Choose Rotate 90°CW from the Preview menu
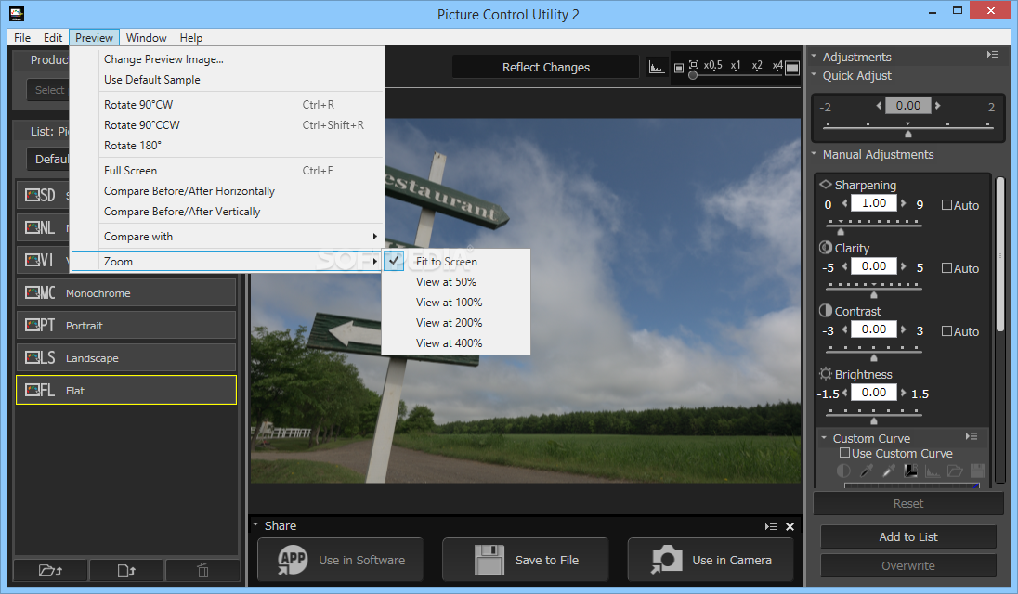 click(x=226, y=104)
